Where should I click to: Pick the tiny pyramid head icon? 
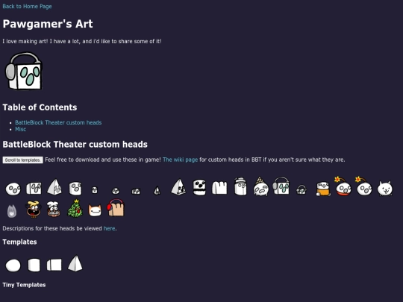point(157,191)
